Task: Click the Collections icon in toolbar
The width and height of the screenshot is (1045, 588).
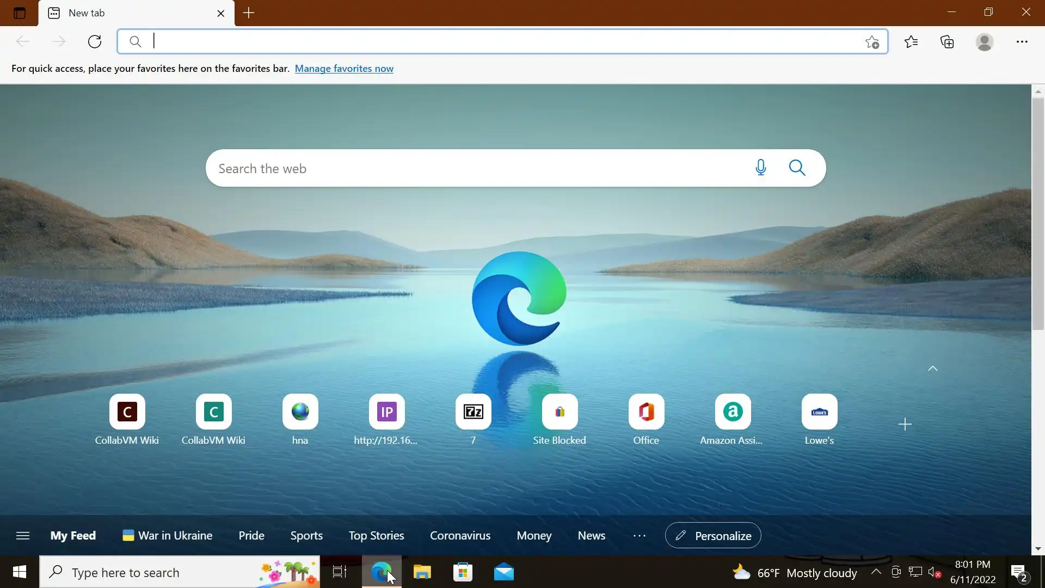Action: 948,42
